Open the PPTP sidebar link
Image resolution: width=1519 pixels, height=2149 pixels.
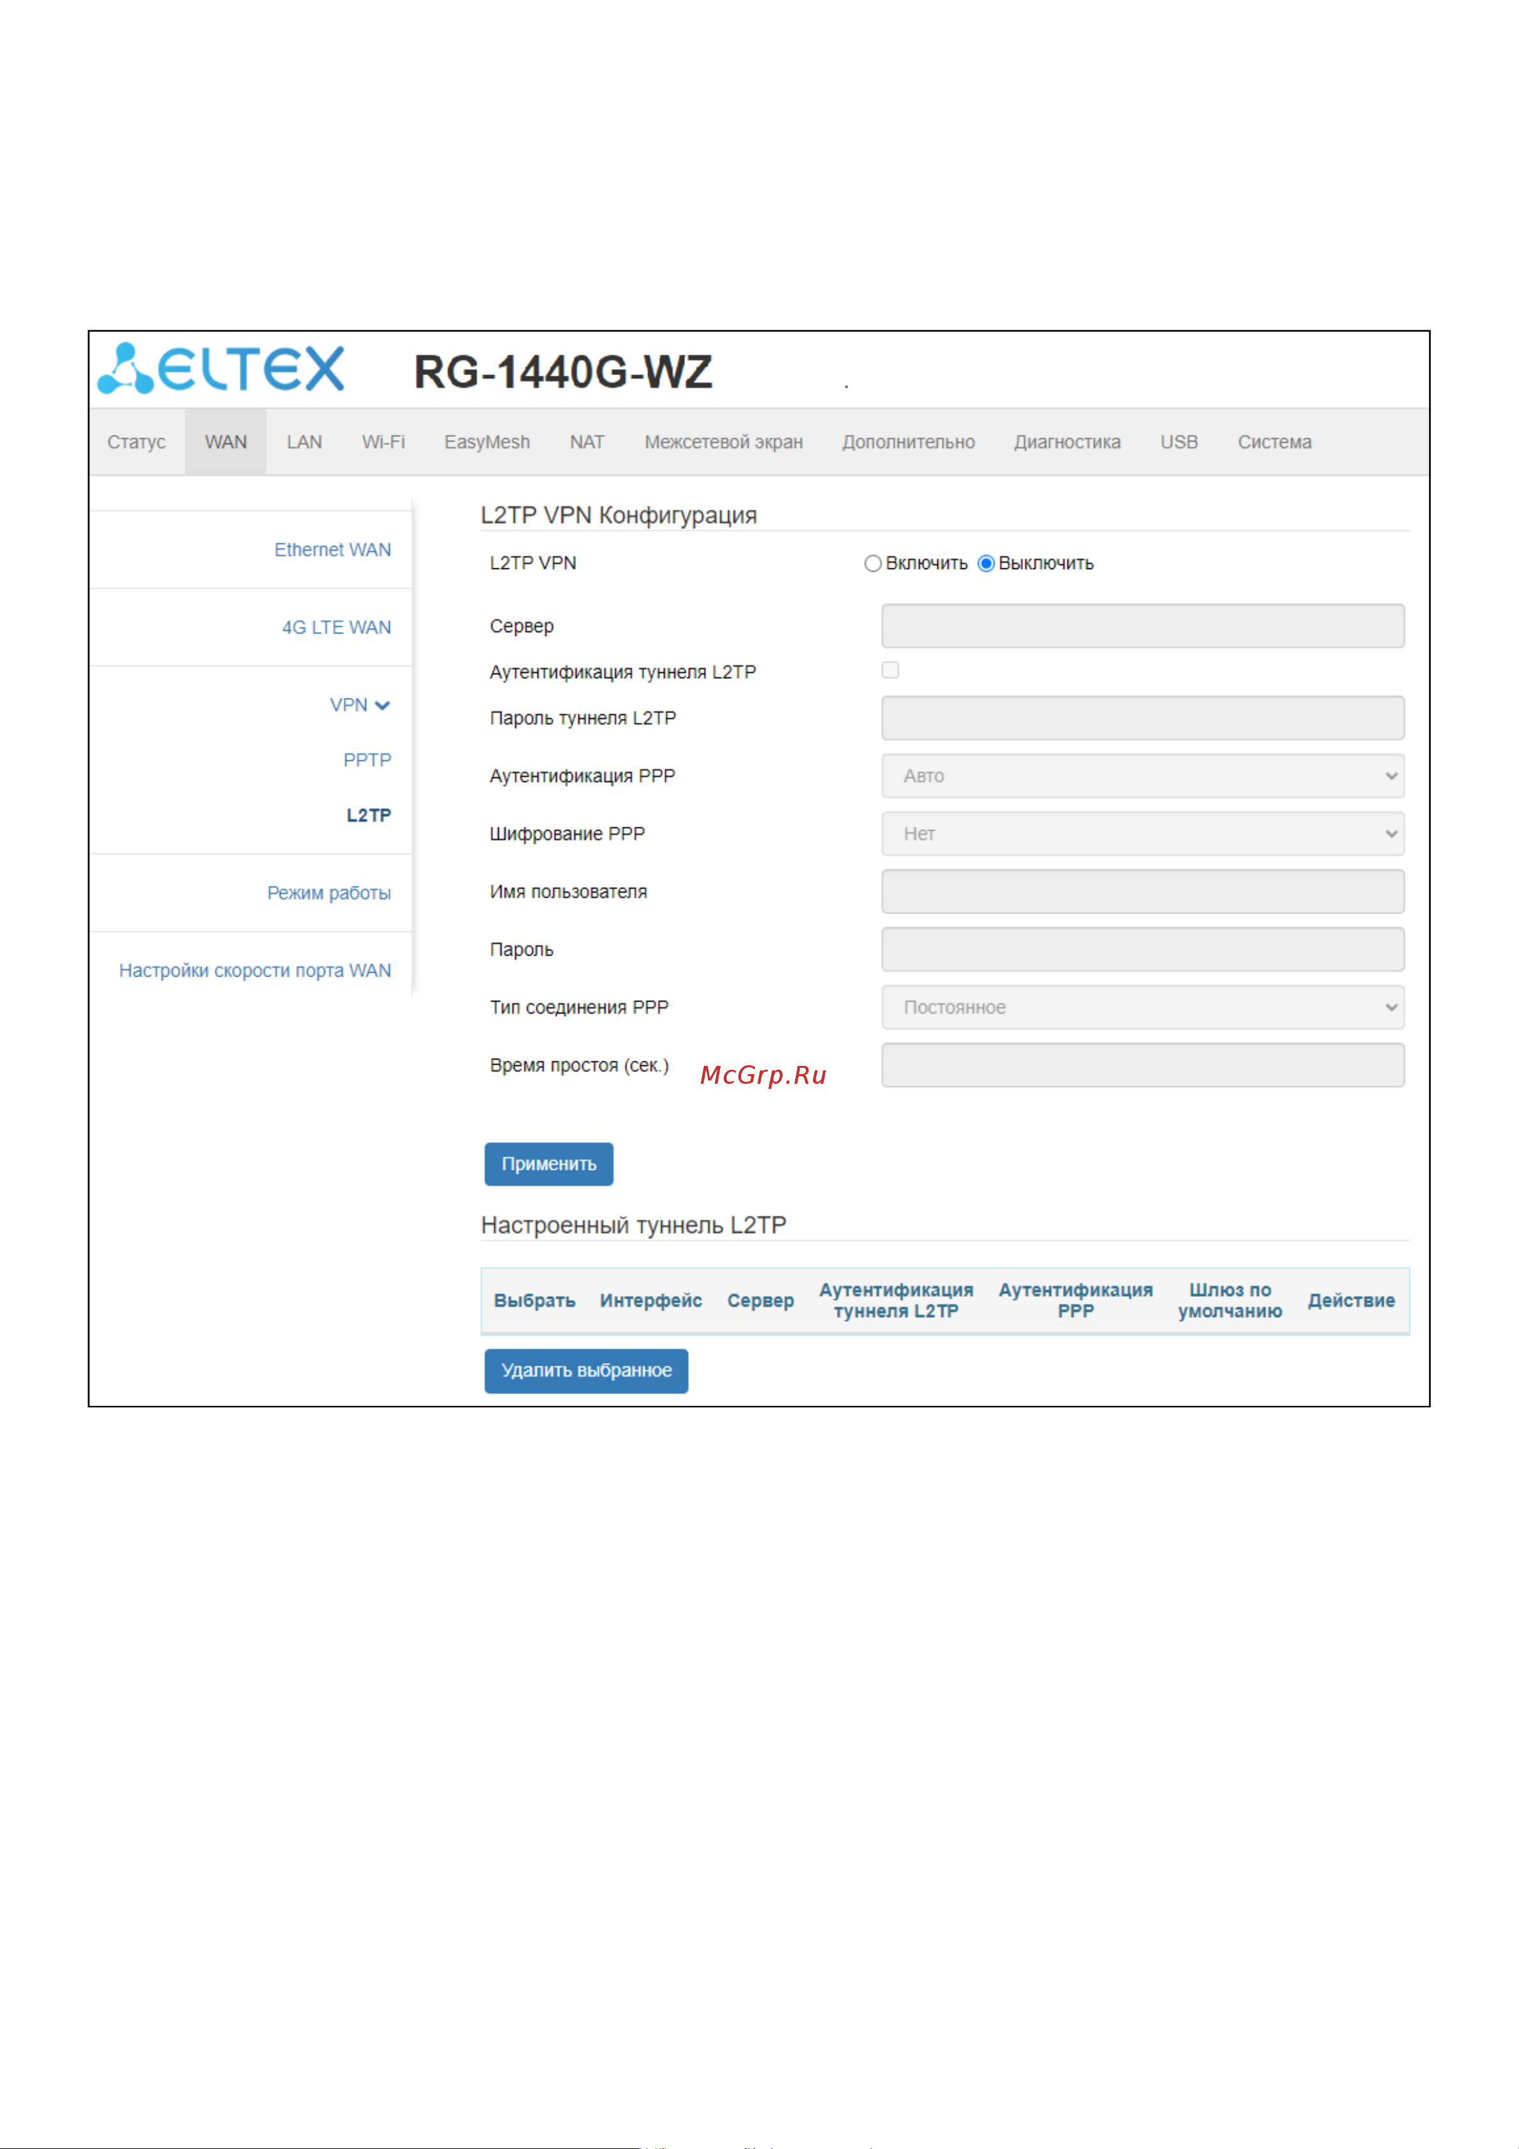[x=367, y=760]
